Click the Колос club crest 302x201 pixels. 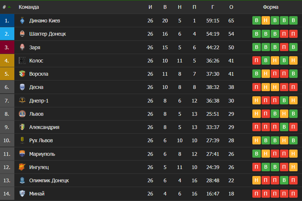click(22, 61)
